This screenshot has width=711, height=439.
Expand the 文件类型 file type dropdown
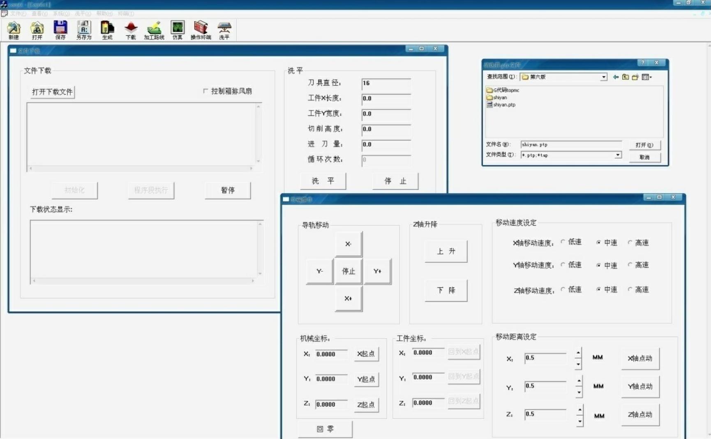pyautogui.click(x=617, y=155)
